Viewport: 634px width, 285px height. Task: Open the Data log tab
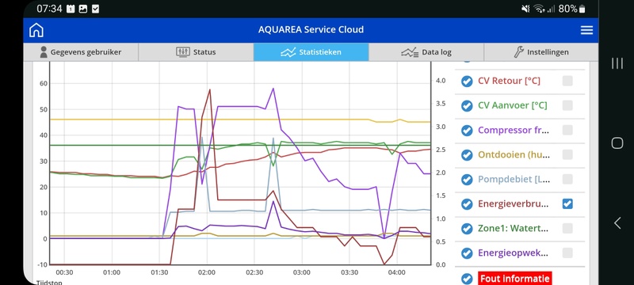[x=426, y=52]
